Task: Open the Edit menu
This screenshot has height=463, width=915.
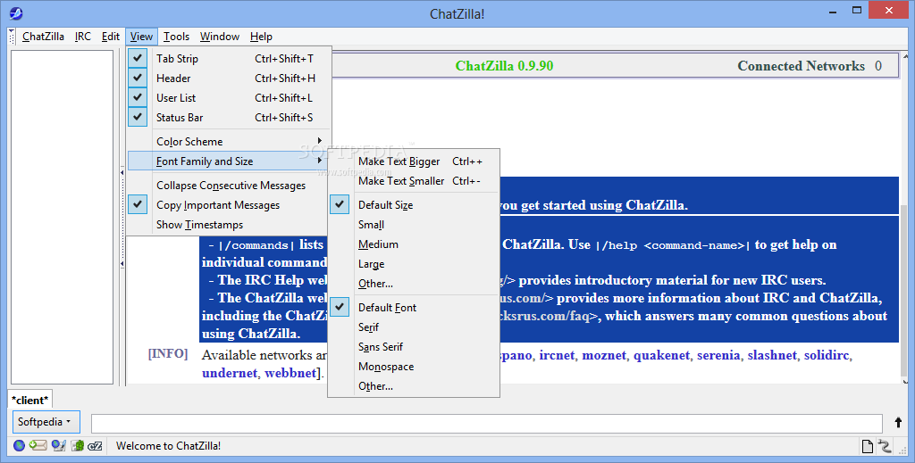Action: tap(110, 37)
